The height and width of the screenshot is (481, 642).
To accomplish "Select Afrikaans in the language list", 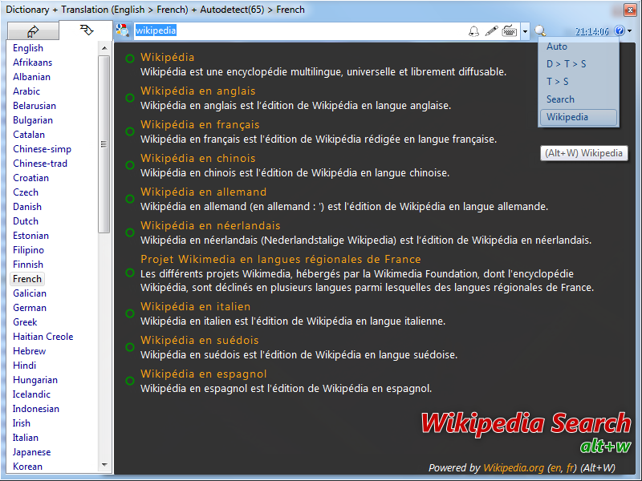I will coord(32,63).
